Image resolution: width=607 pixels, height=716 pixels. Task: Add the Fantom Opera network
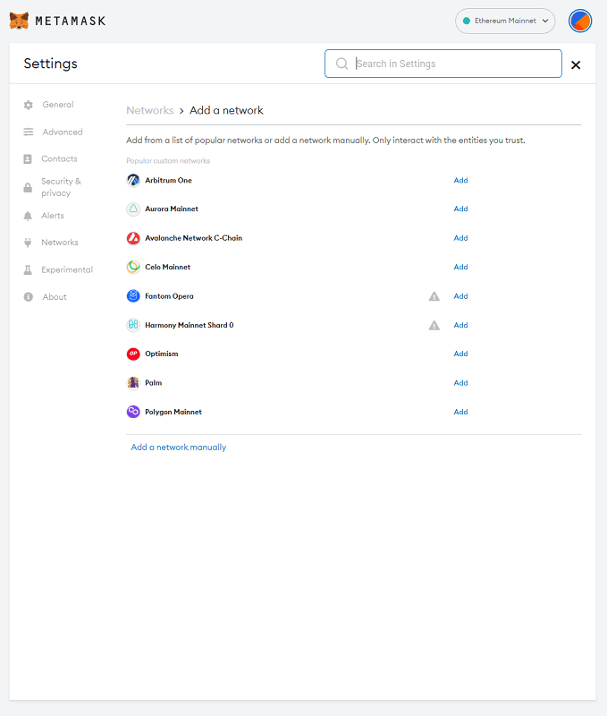coord(460,296)
